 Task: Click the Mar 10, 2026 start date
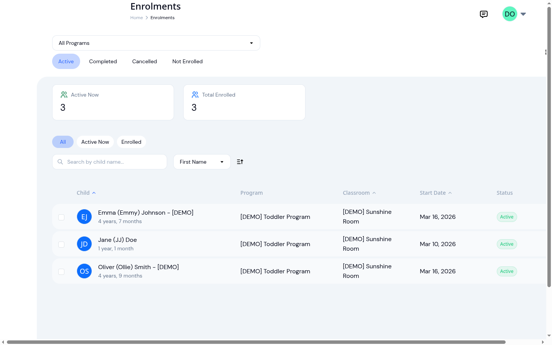(x=438, y=244)
